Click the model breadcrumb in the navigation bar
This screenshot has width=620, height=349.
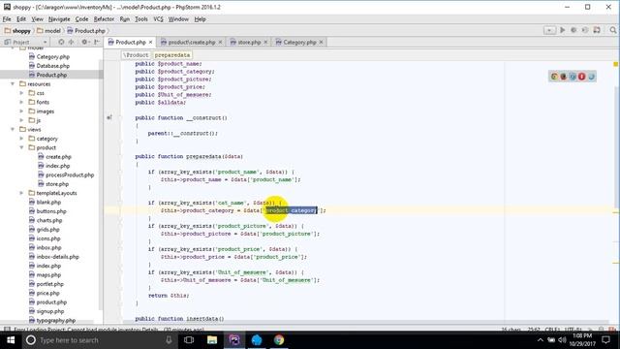tap(48, 30)
